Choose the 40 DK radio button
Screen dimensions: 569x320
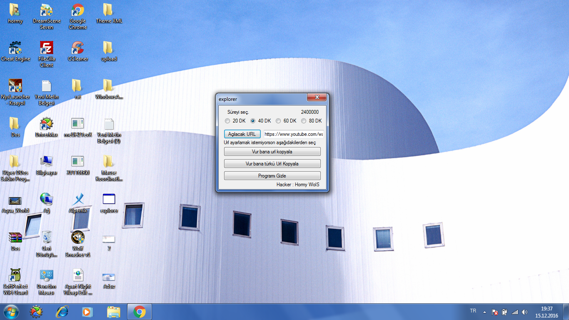(x=261, y=121)
